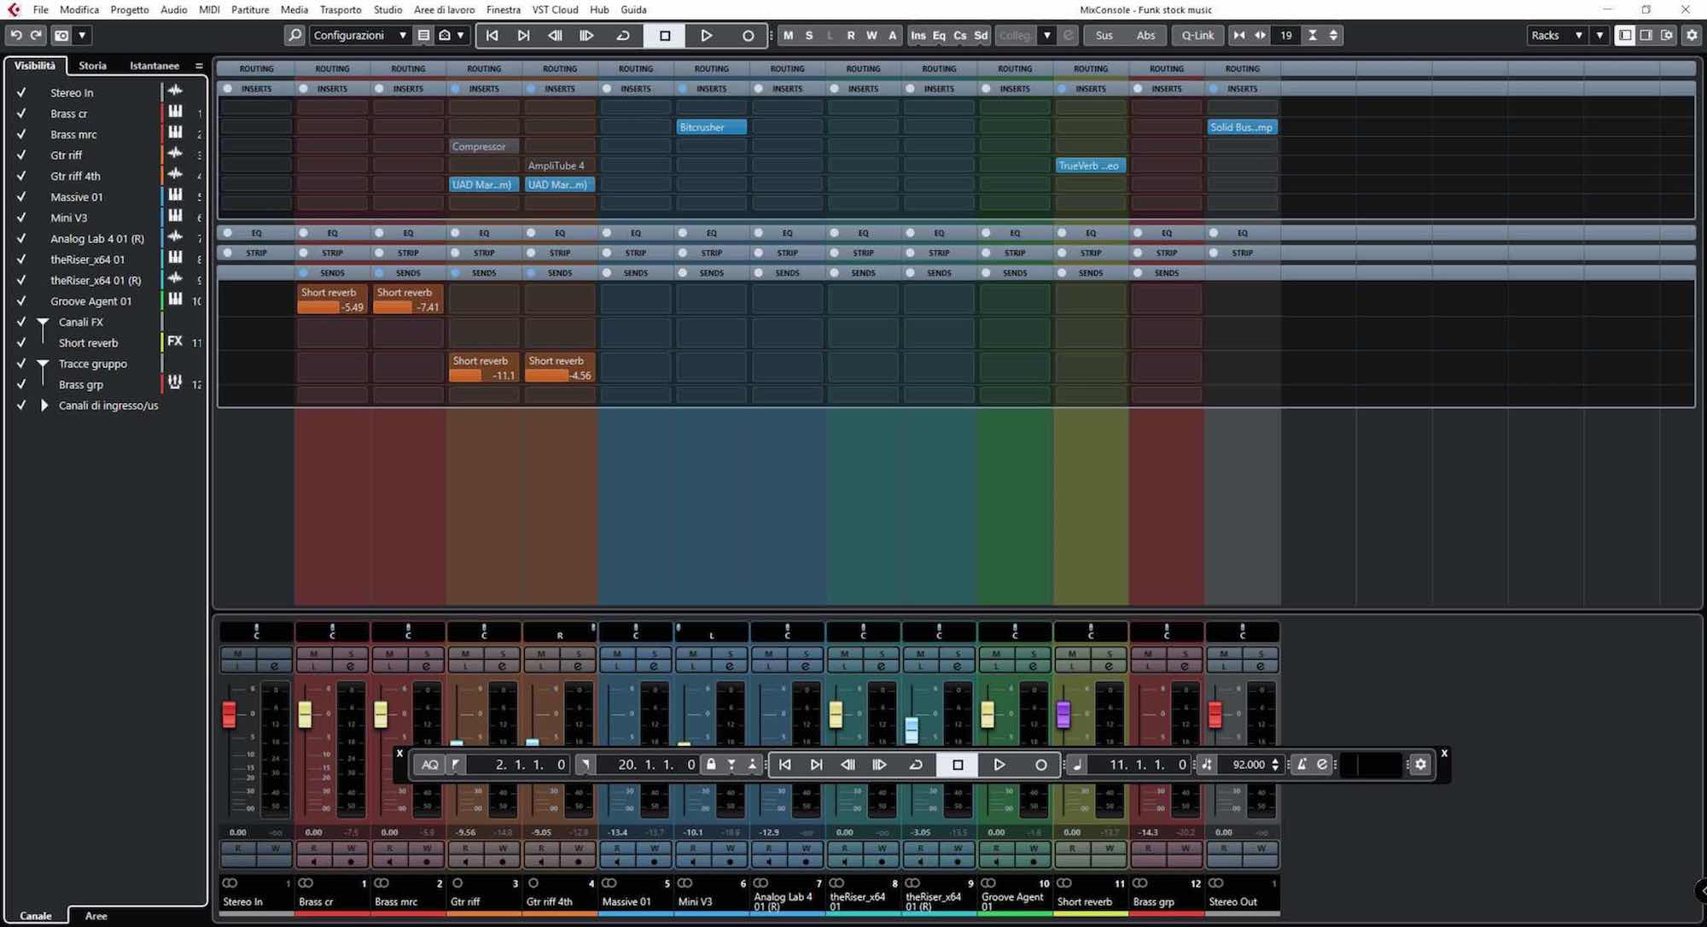Viewport: 1707px width, 927px height.
Task: Click the undo arrow icon
Action: pyautogui.click(x=15, y=35)
